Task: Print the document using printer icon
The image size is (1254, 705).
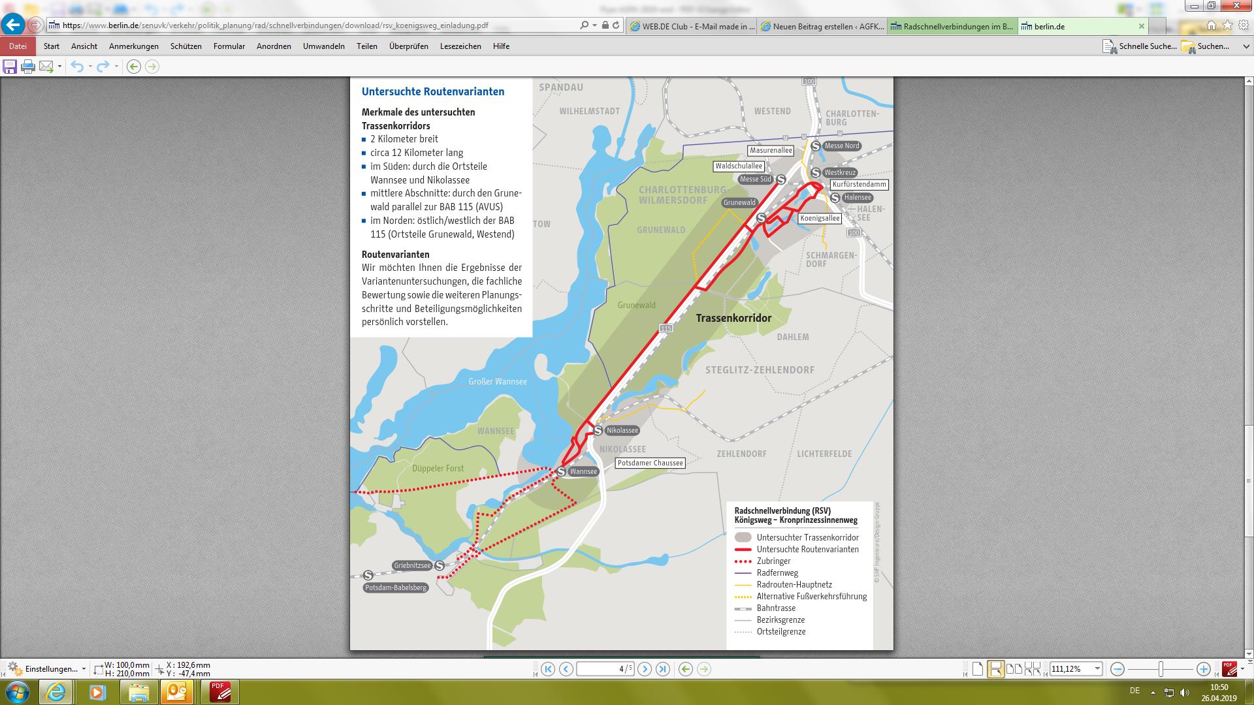Action: (28, 67)
